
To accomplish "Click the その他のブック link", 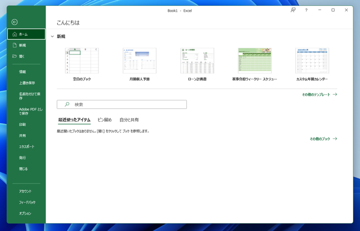I will tap(323, 138).
